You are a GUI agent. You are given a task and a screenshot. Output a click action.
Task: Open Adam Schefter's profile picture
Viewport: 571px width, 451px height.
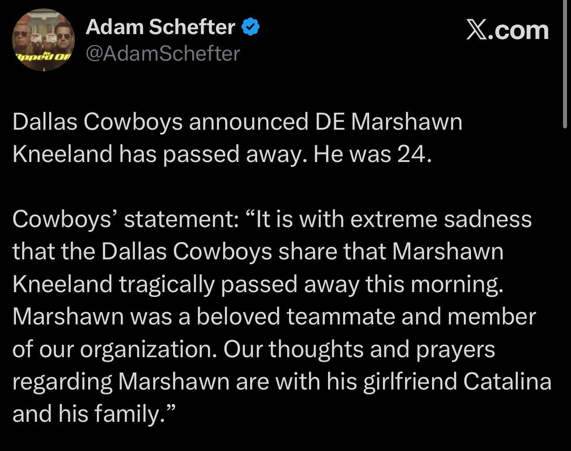click(43, 40)
